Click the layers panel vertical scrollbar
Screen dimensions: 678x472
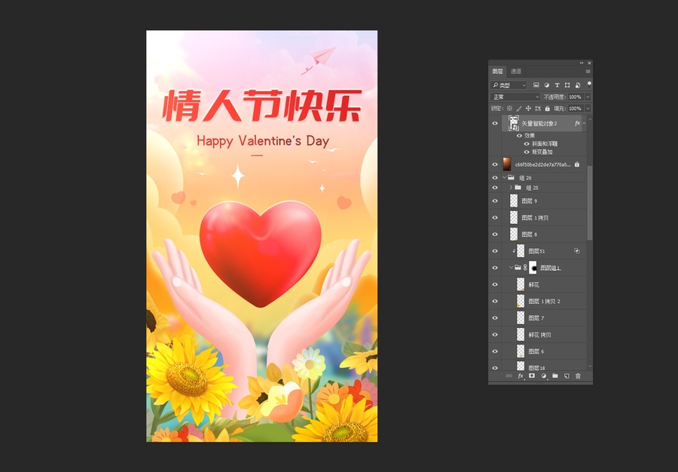click(589, 203)
